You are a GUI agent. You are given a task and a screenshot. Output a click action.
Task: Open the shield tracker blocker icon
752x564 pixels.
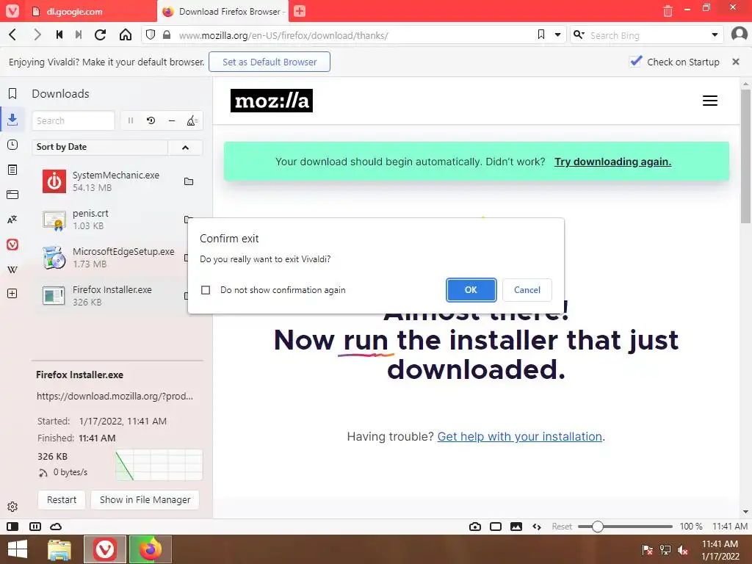point(151,35)
